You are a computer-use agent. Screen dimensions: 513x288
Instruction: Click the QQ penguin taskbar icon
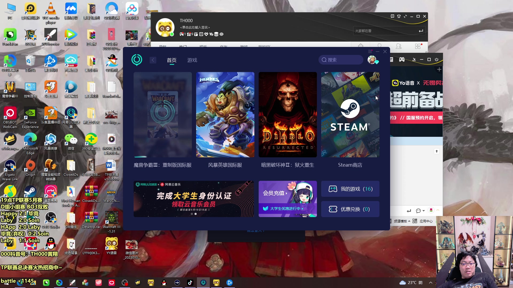(x=164, y=283)
